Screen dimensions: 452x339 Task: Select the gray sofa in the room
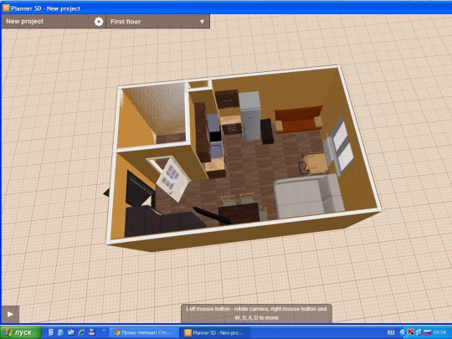click(x=308, y=196)
